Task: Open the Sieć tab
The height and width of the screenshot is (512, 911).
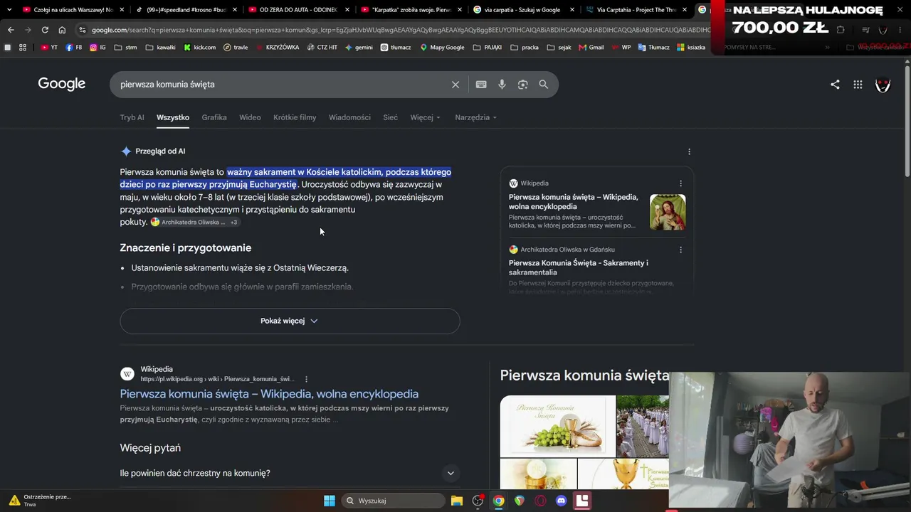Action: [x=391, y=117]
